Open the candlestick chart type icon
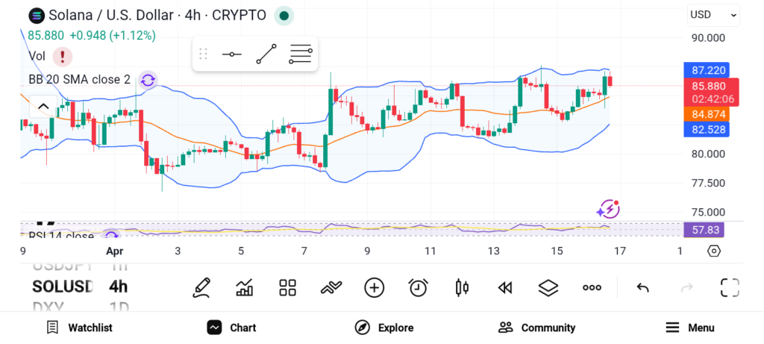The image size is (764, 344). 462,287
